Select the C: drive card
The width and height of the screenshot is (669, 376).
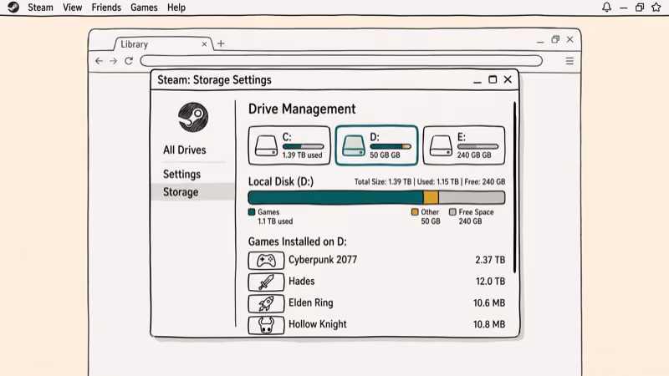pos(289,145)
